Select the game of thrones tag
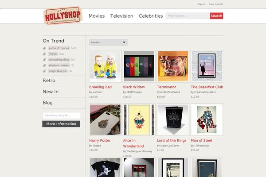 click(x=59, y=48)
